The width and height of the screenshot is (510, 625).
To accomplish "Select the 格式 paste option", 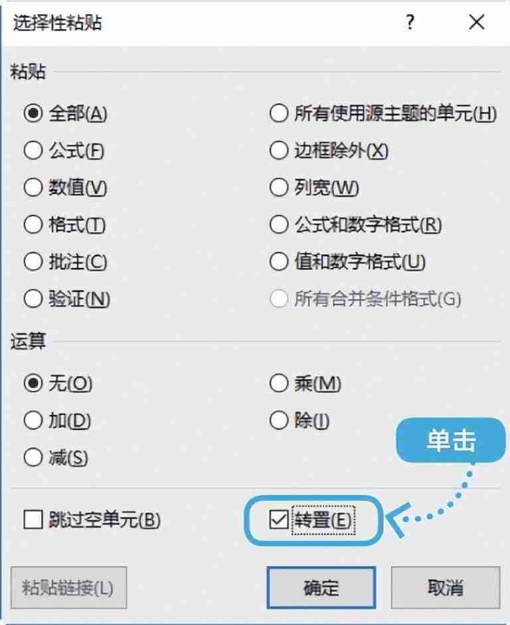I will point(33,225).
